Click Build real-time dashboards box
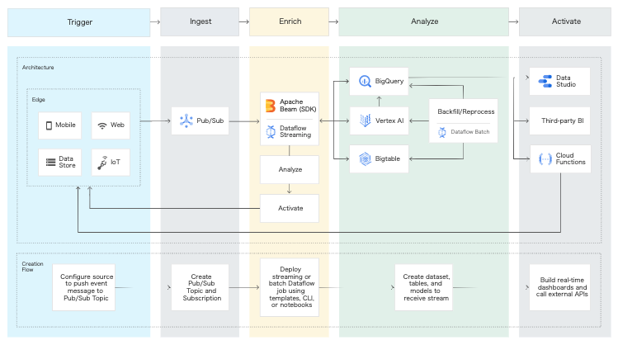This screenshot has height=345, width=618. [x=559, y=287]
